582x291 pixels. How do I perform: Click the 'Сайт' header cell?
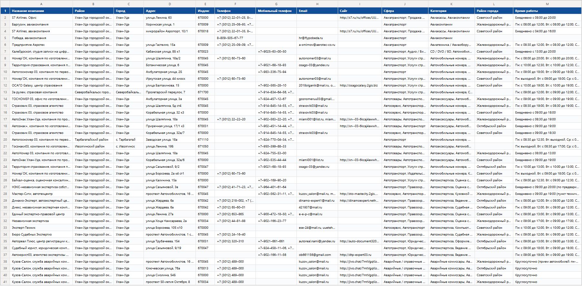pos(360,11)
